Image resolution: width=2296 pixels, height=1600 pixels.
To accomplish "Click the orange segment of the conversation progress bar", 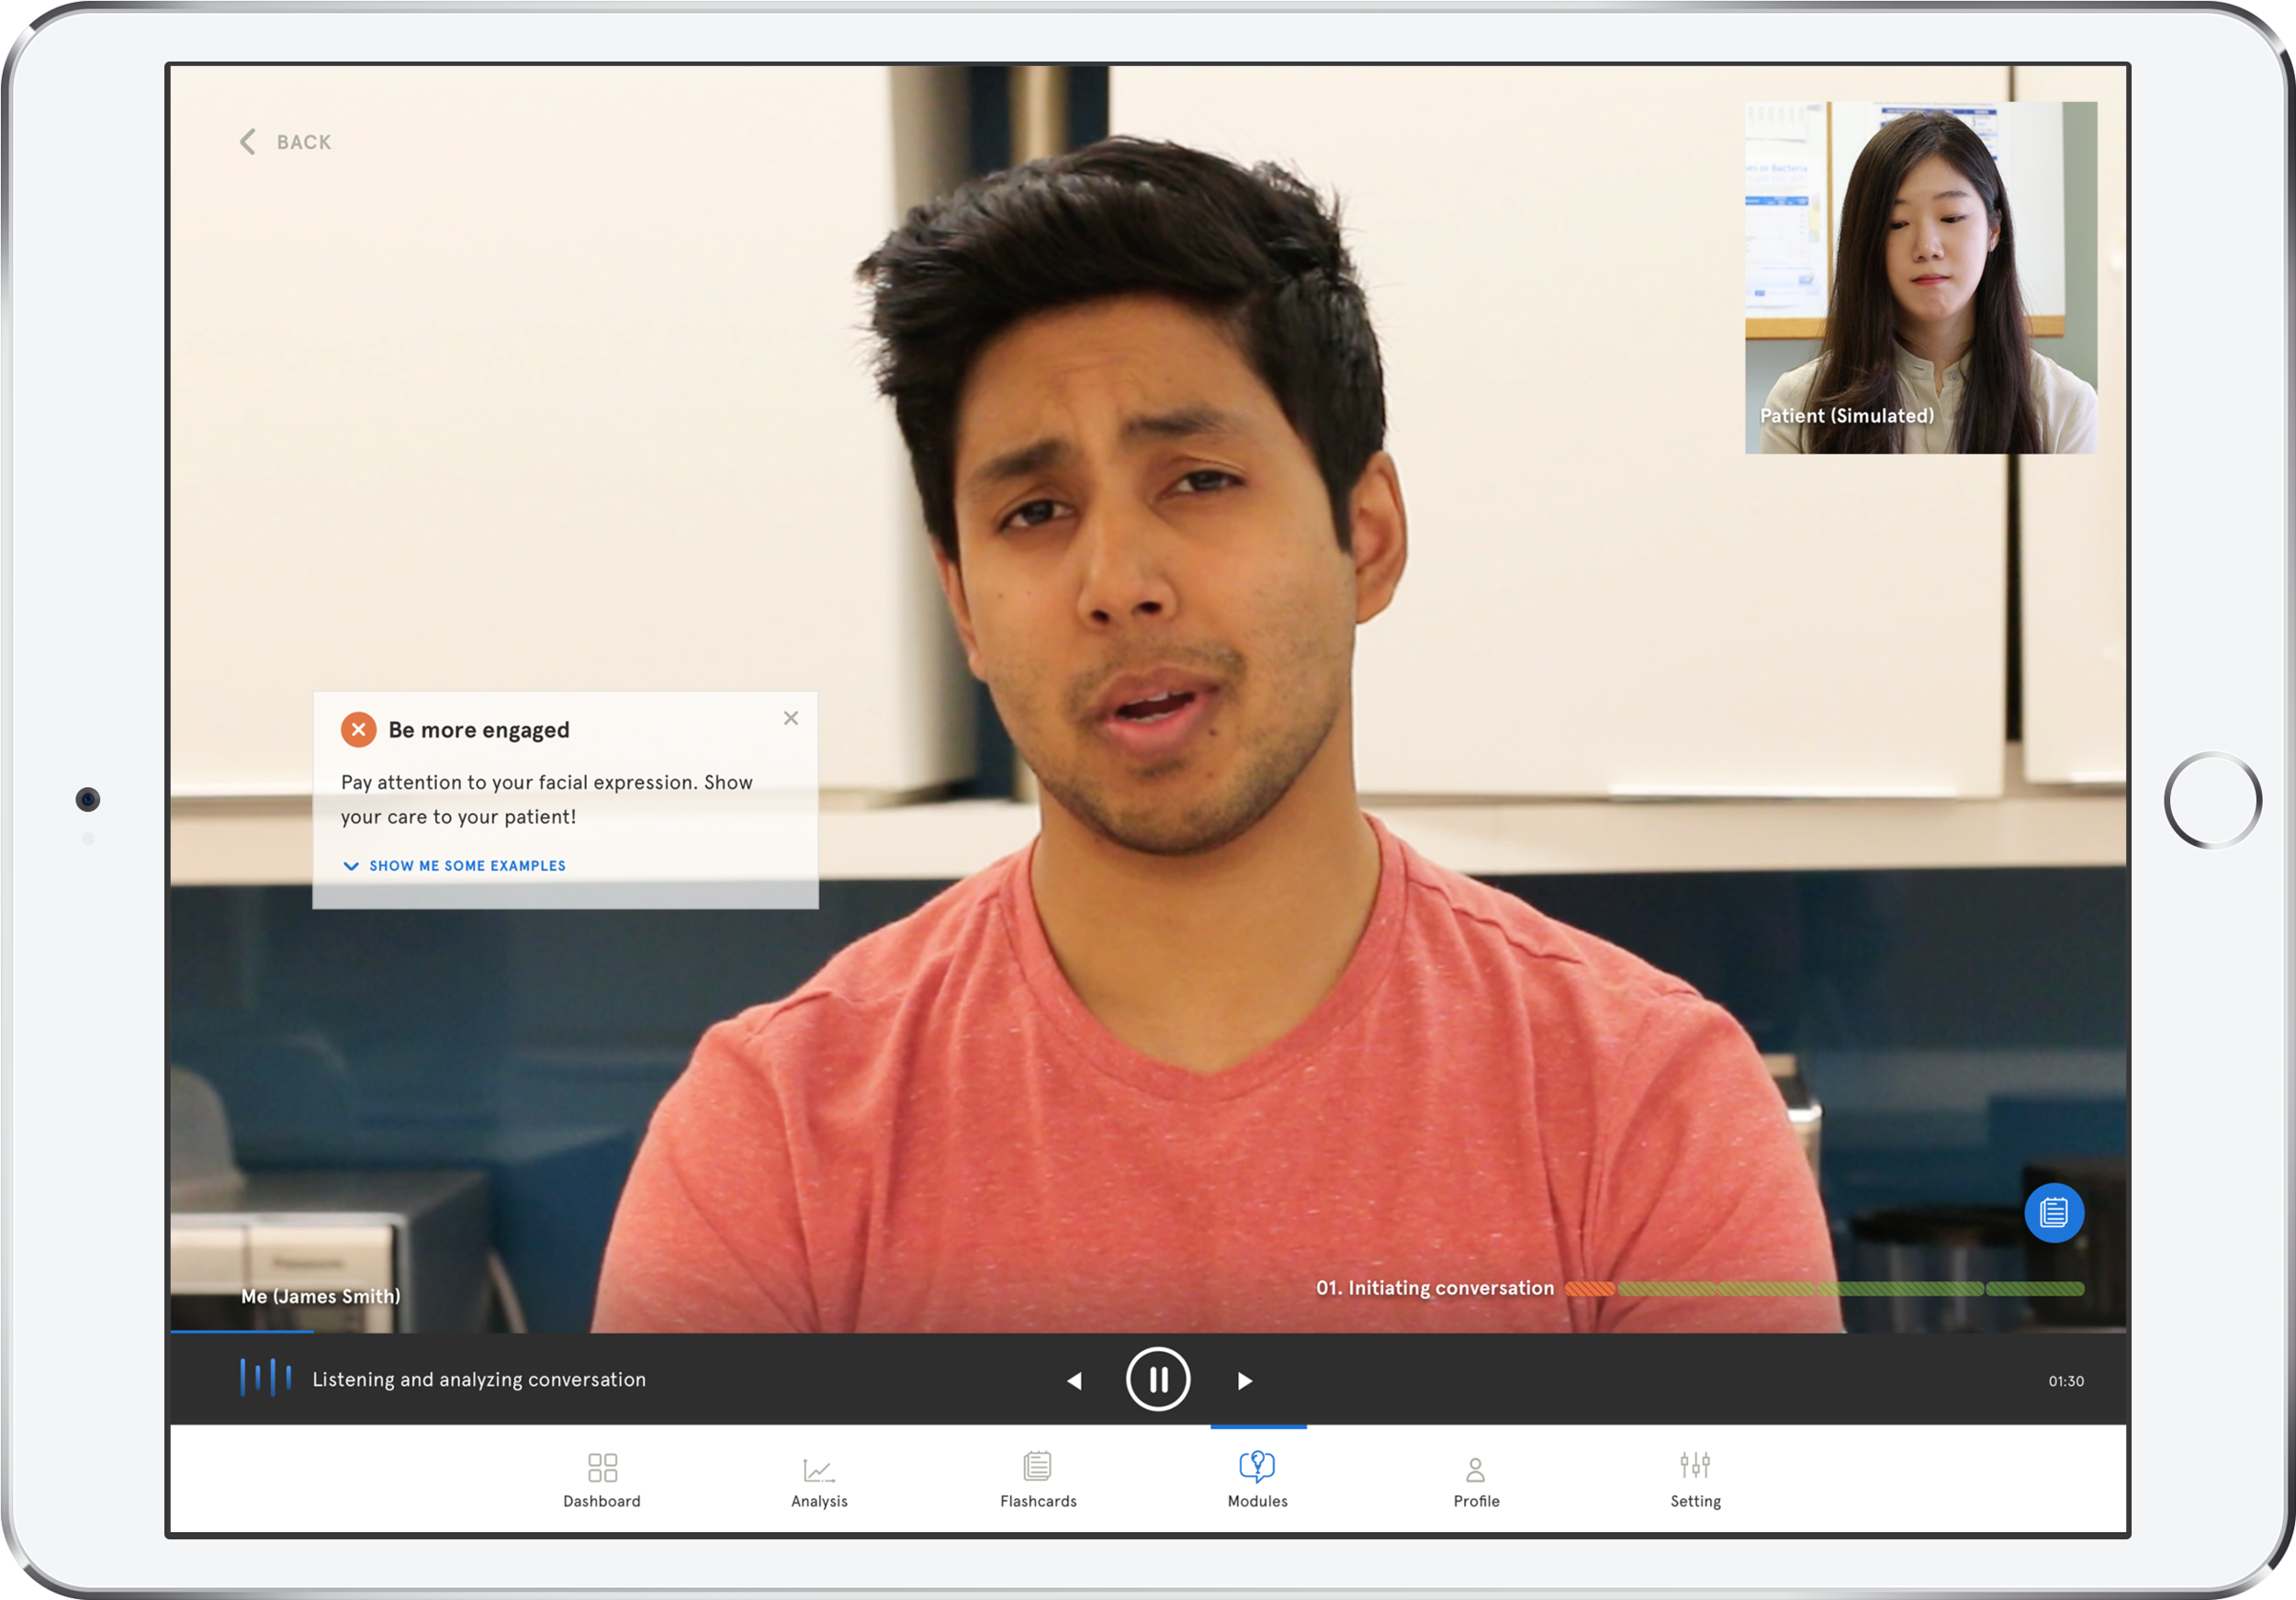I will (1590, 1289).
